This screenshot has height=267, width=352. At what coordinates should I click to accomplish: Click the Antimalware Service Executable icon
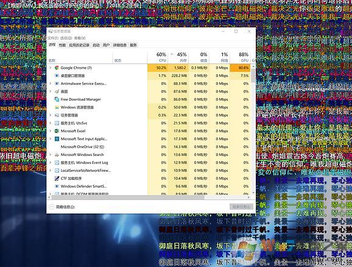point(57,84)
